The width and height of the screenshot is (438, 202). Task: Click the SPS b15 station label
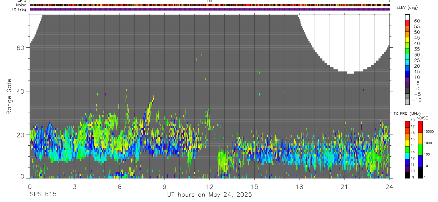tap(43, 195)
